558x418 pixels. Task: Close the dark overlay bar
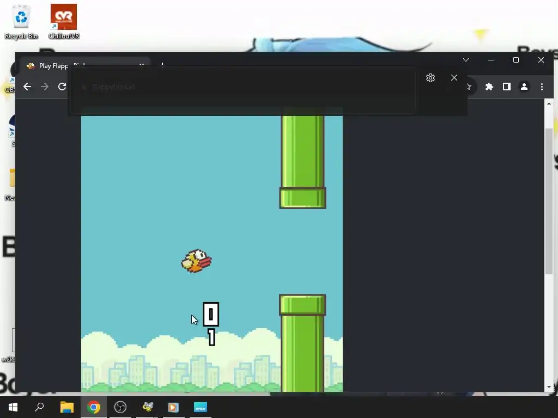pos(454,78)
